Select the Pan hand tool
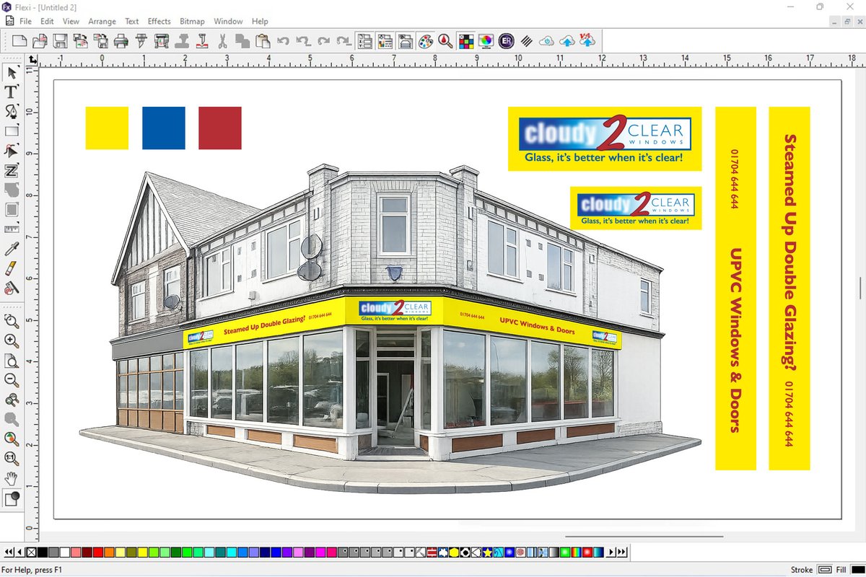This screenshot has width=866, height=577. pyautogui.click(x=12, y=477)
